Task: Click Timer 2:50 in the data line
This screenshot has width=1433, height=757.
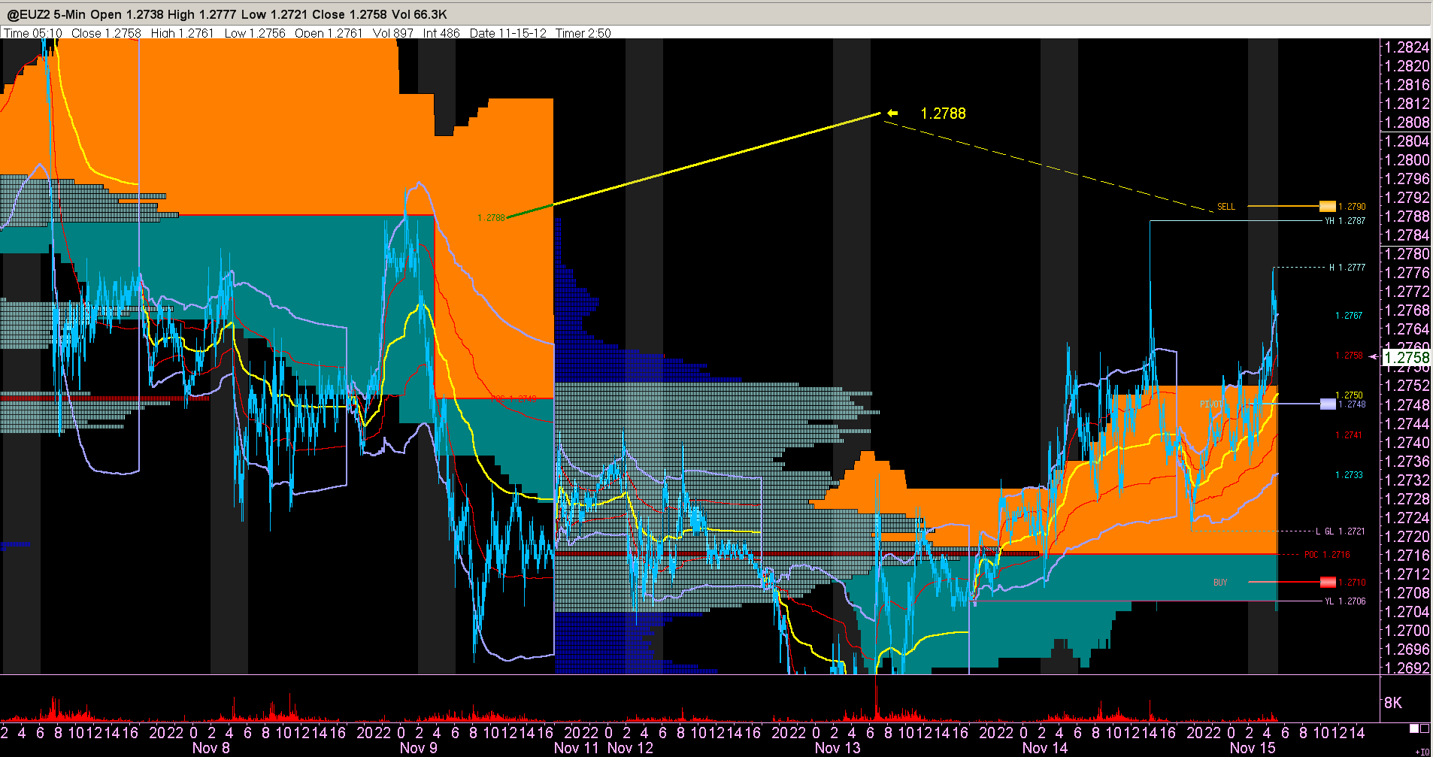Action: (583, 33)
